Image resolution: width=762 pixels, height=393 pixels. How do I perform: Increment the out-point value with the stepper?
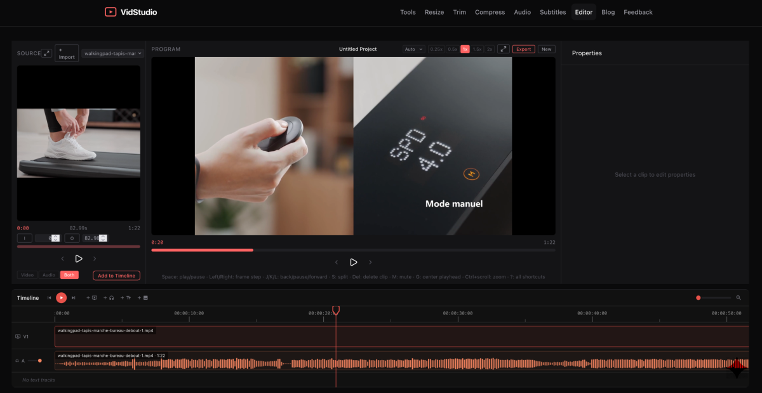103,236
